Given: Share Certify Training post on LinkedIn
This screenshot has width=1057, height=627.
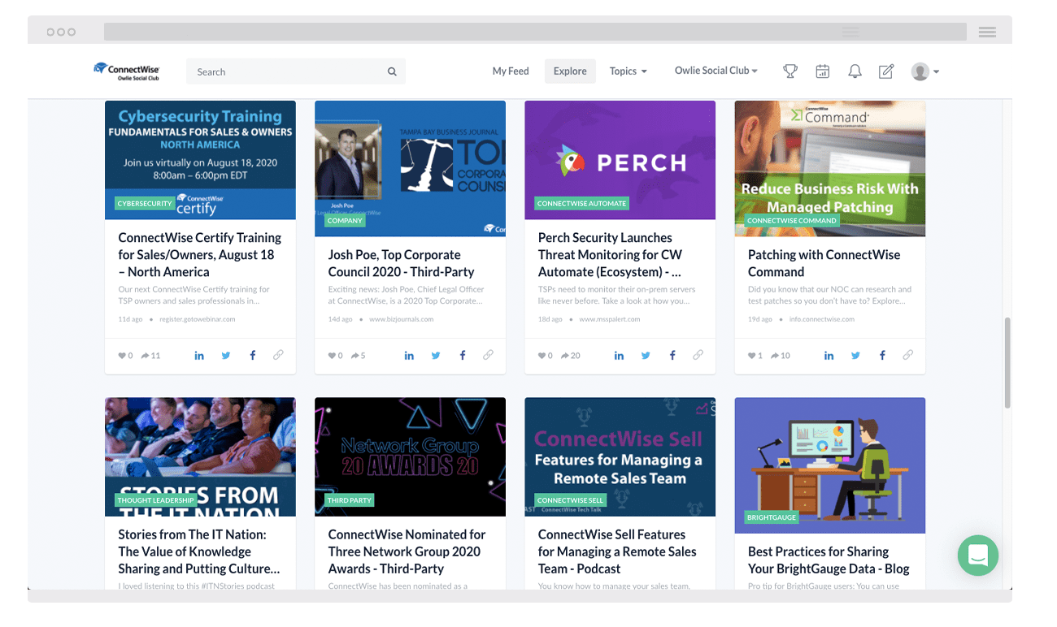Looking at the screenshot, I should tap(199, 355).
